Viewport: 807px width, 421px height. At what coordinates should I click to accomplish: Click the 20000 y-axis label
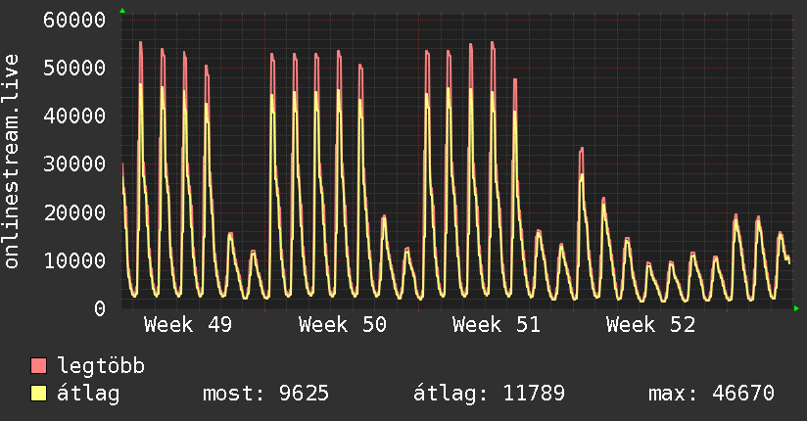point(75,211)
